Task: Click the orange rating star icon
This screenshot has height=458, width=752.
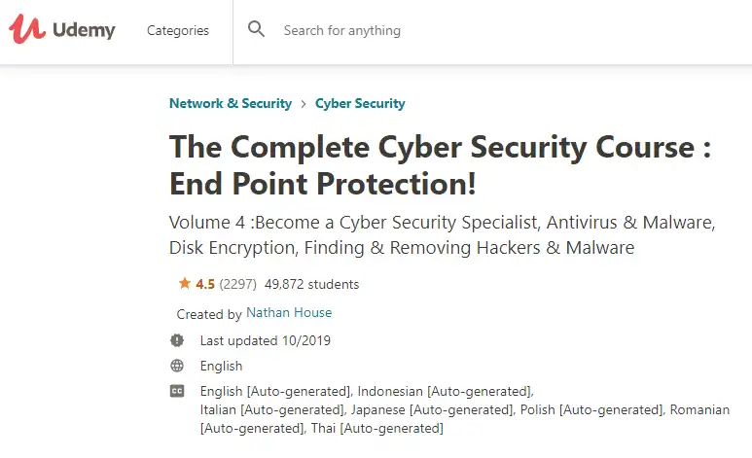Action: [x=184, y=284]
